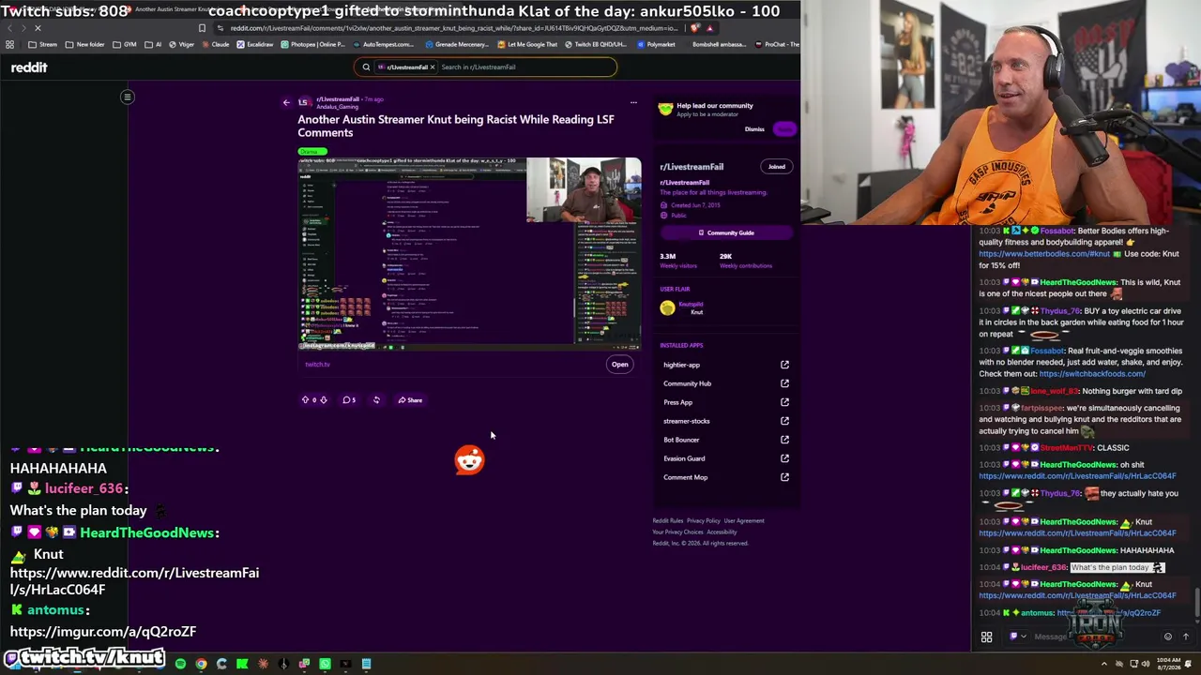This screenshot has width=1201, height=675.
Task: Open the apps grid icon in bookmarks bar
Action: click(9, 44)
